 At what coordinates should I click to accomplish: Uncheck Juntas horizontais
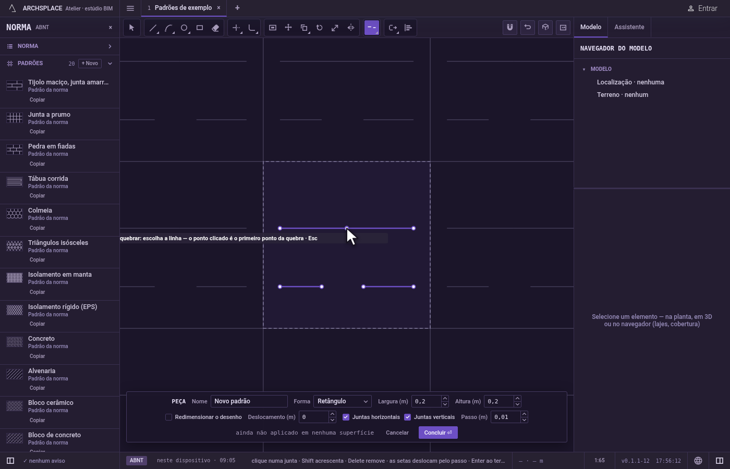[x=346, y=417]
